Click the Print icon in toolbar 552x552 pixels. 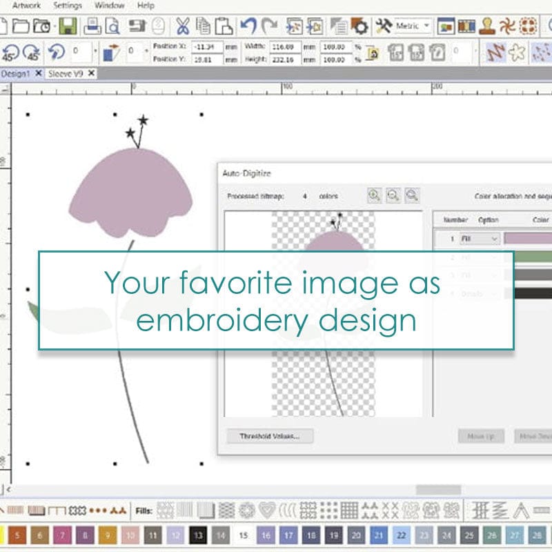92,27
